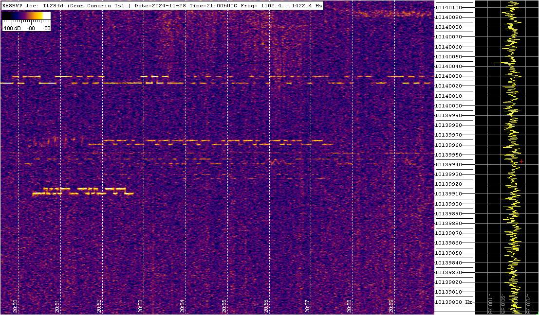Click the 10139990 frequency label
The image size is (539, 315).
[448, 116]
